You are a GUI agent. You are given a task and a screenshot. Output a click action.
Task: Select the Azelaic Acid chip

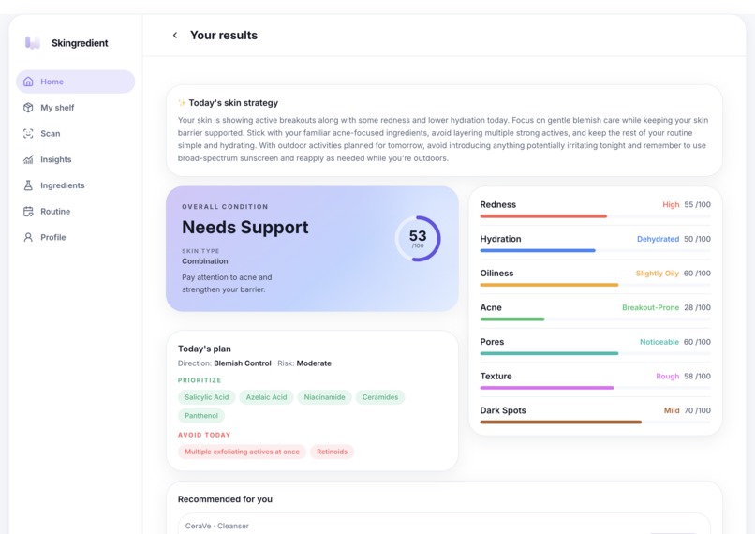pos(266,397)
